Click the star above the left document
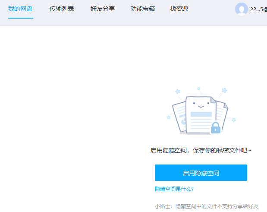 pyautogui.click(x=178, y=92)
